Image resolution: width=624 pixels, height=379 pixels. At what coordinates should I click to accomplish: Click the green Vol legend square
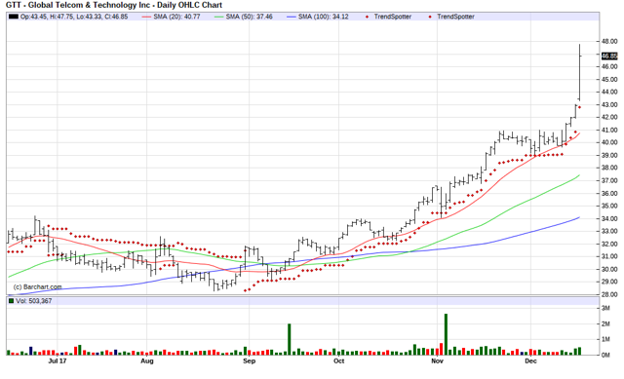(11, 301)
